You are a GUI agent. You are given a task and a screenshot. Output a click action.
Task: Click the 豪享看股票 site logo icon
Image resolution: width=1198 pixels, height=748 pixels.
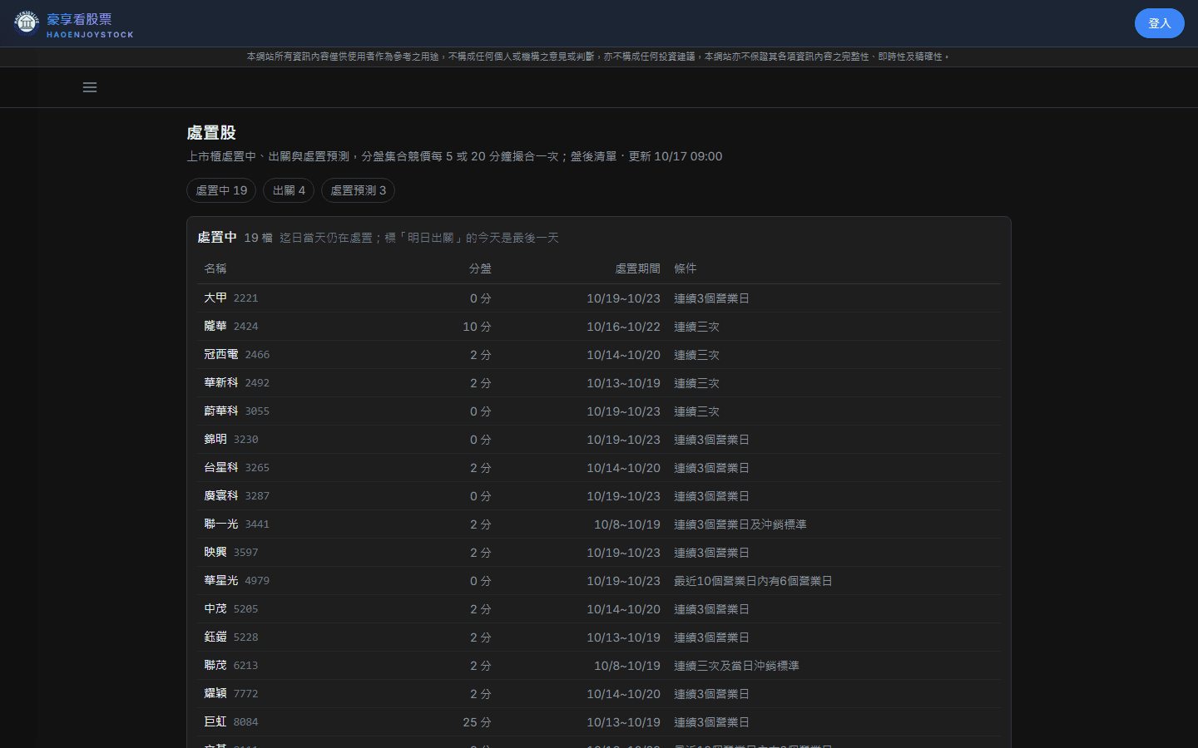(27, 23)
